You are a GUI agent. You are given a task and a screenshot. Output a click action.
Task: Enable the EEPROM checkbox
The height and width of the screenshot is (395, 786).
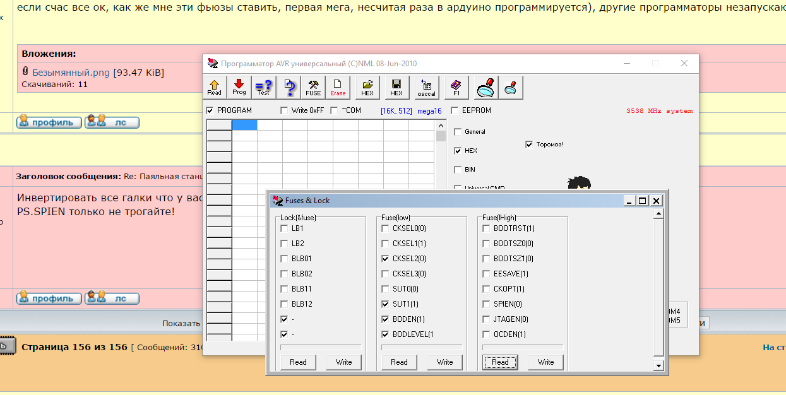tap(455, 110)
